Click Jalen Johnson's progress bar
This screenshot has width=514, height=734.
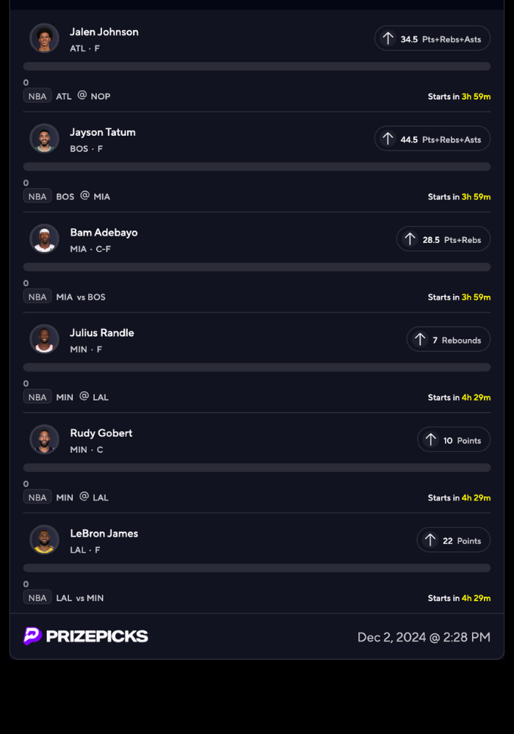257,66
